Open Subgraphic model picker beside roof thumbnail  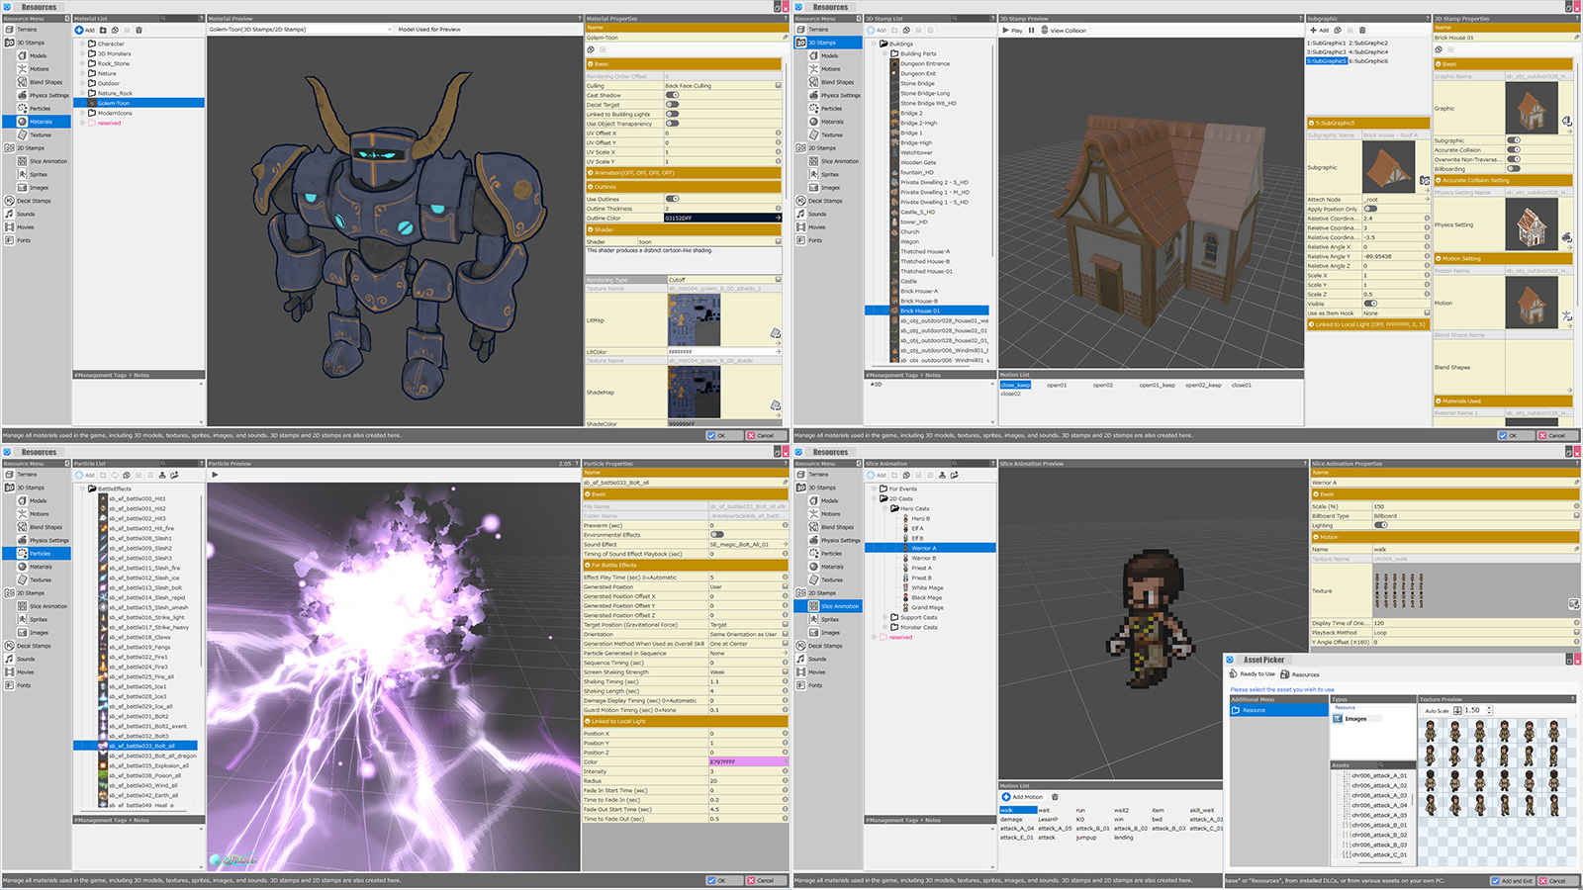point(1424,181)
